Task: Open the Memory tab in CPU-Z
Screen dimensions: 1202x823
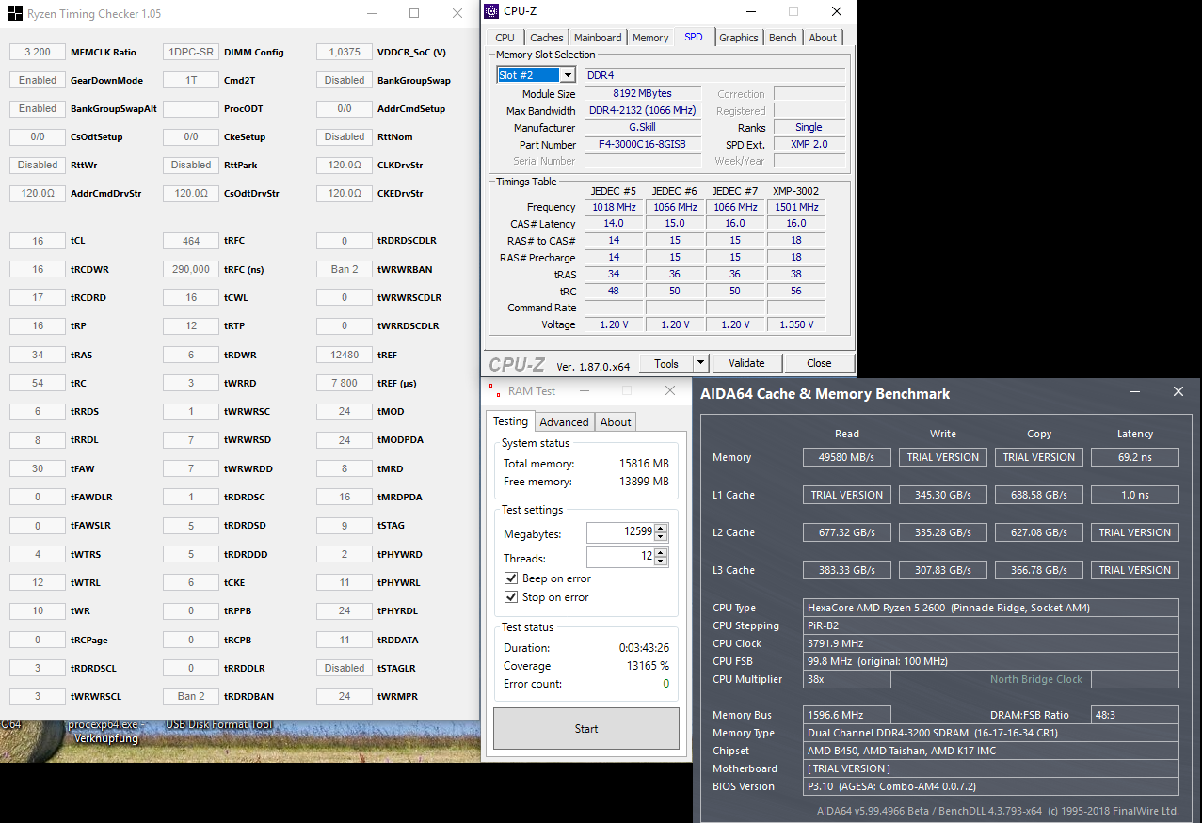Action: (650, 38)
